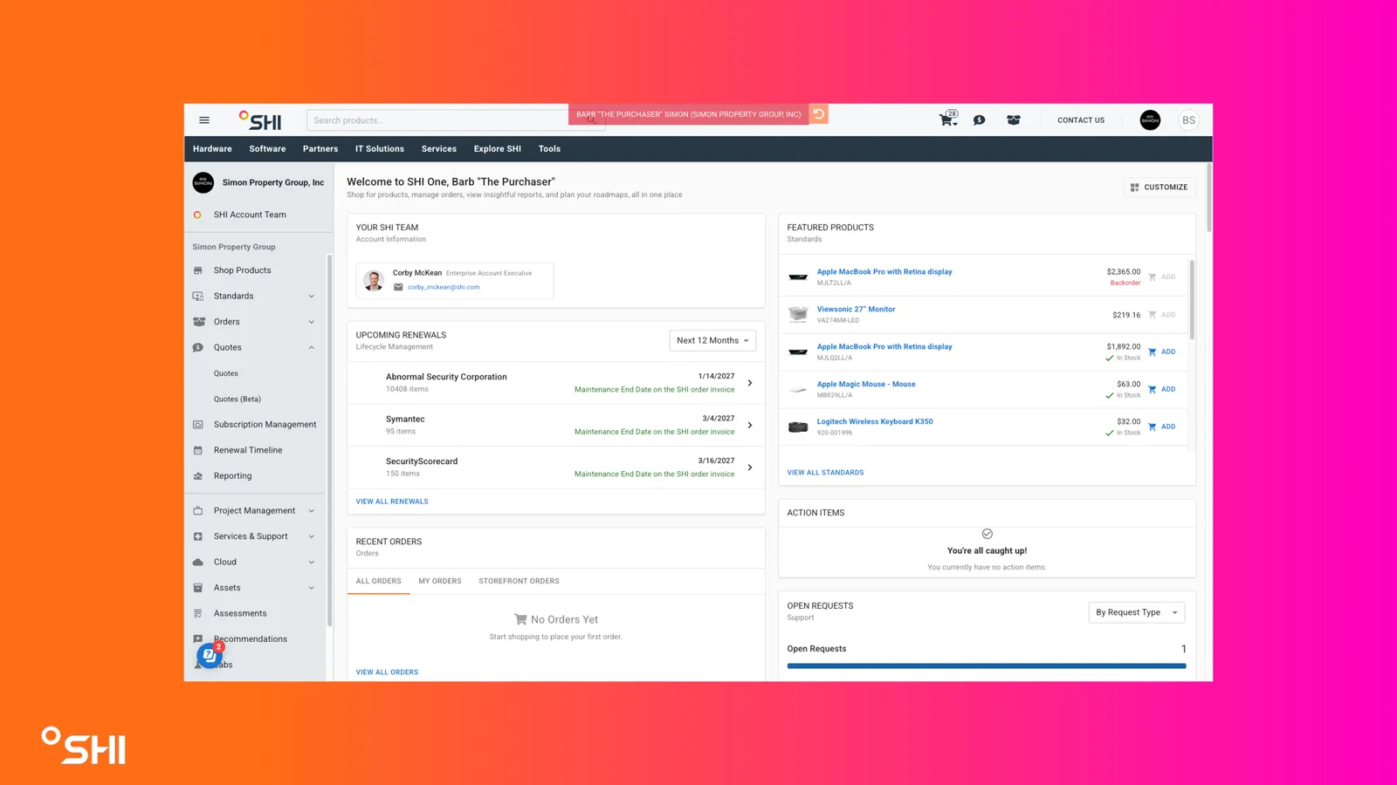Open the By Request Type dropdown
The image size is (1397, 785).
[1136, 612]
